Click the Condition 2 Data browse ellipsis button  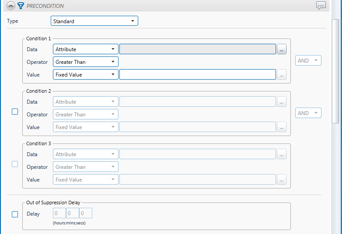point(282,102)
